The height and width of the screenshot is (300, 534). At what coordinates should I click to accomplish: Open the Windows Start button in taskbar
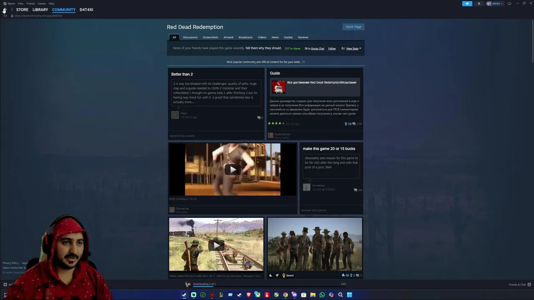pyautogui.click(x=350, y=295)
